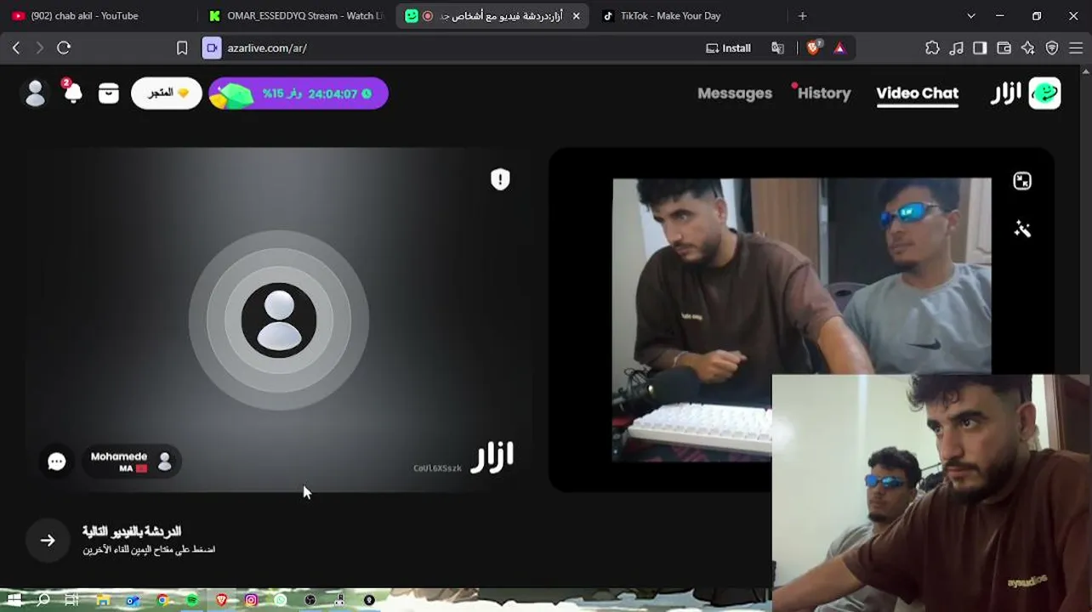Click the Azar logo in the header
The width and height of the screenshot is (1092, 612).
1027,93
